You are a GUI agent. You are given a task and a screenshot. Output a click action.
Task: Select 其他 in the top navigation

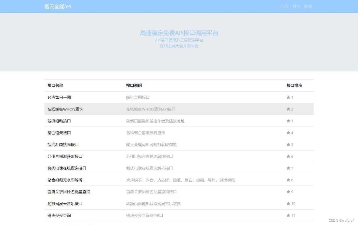point(296,6)
